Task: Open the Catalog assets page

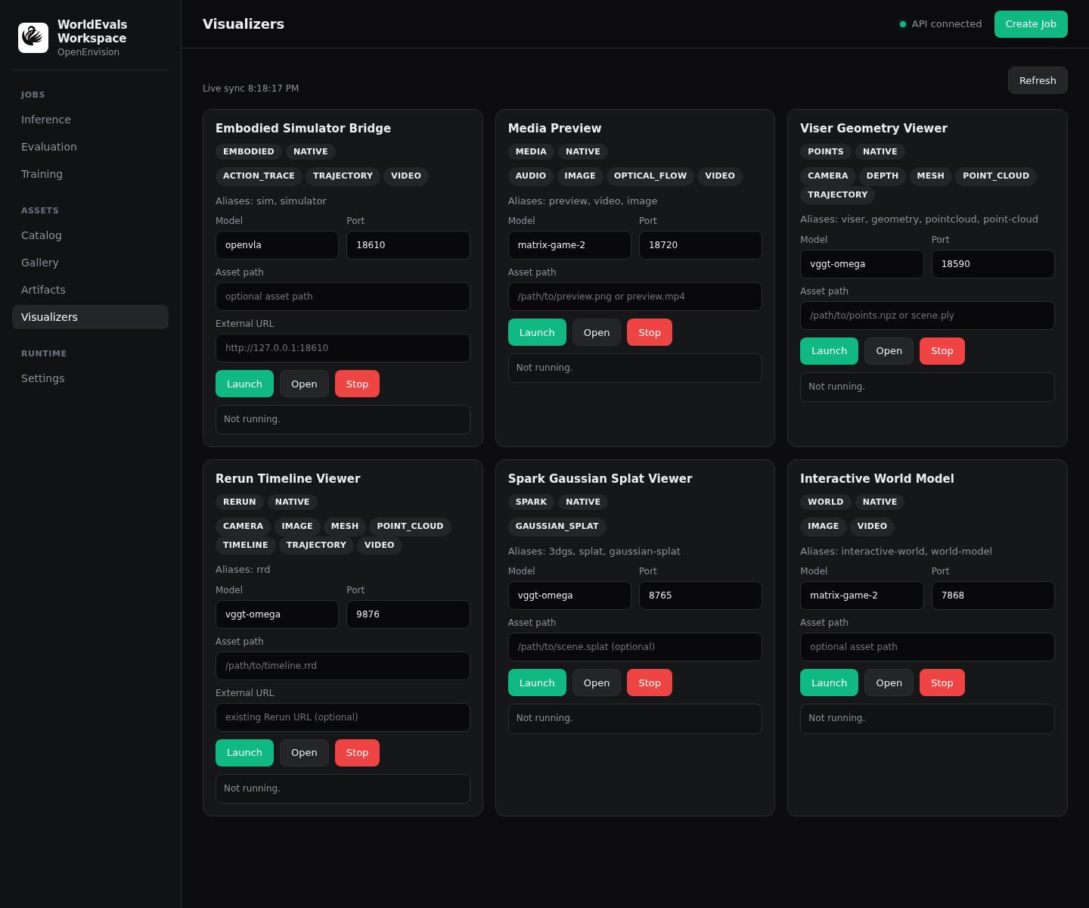Action: tap(90, 235)
